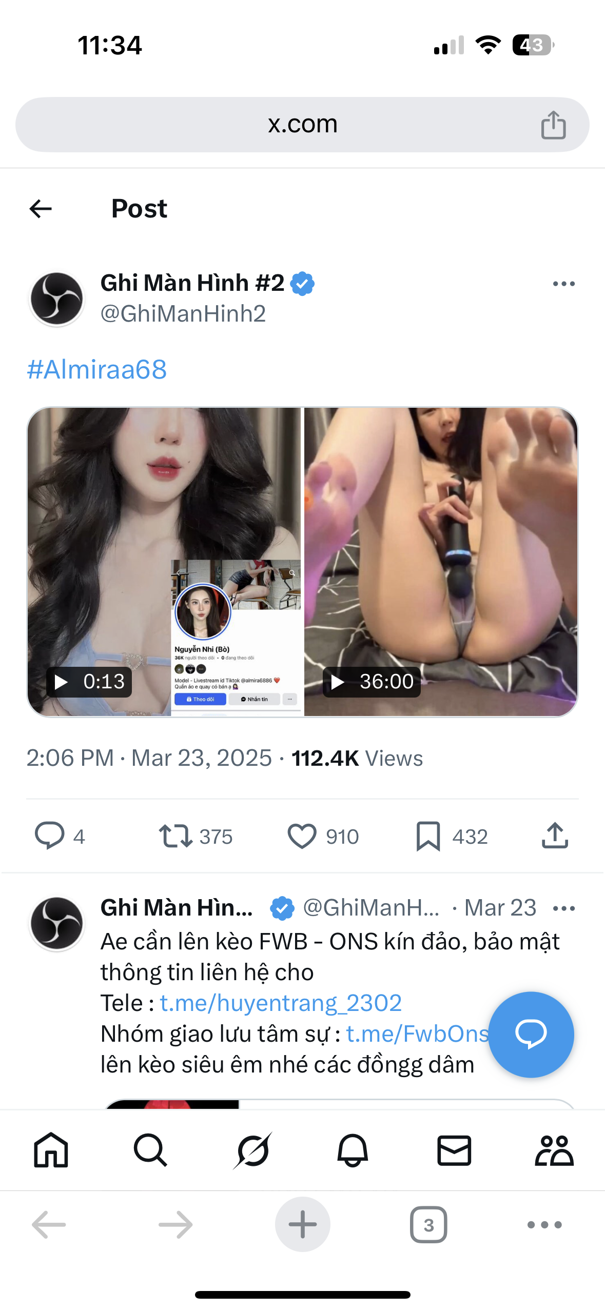Tap the share icon in the address bar
This screenshot has height=1311, width=605.
tap(553, 125)
